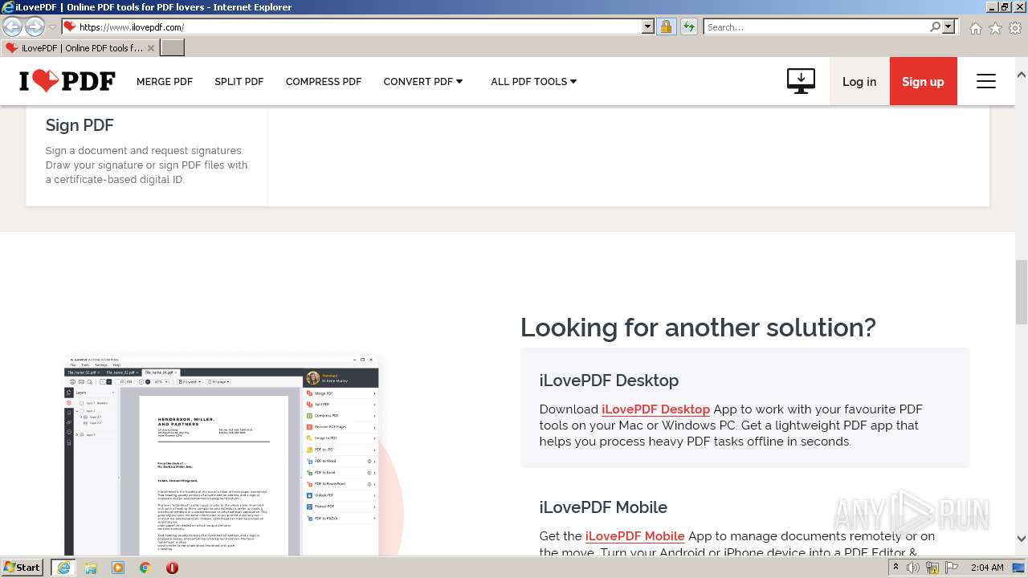Click into the address bar URL field
Screen dimensions: 1028x578
(359, 26)
